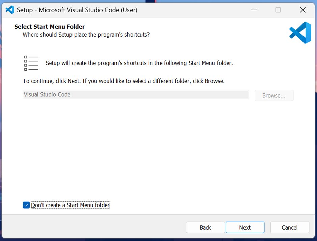Click the "Don't create a Start Menu folder" label
Screen dimensions: 317x241
coord(70,205)
